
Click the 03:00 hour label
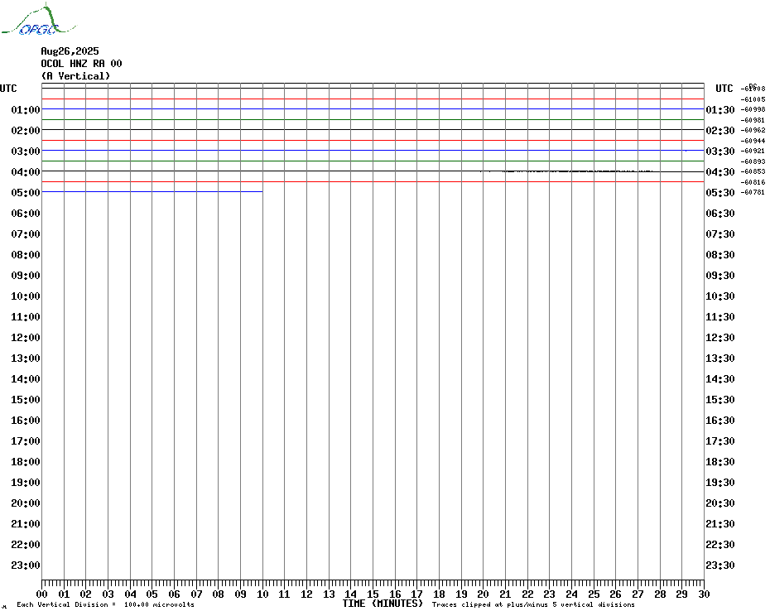click(26, 151)
